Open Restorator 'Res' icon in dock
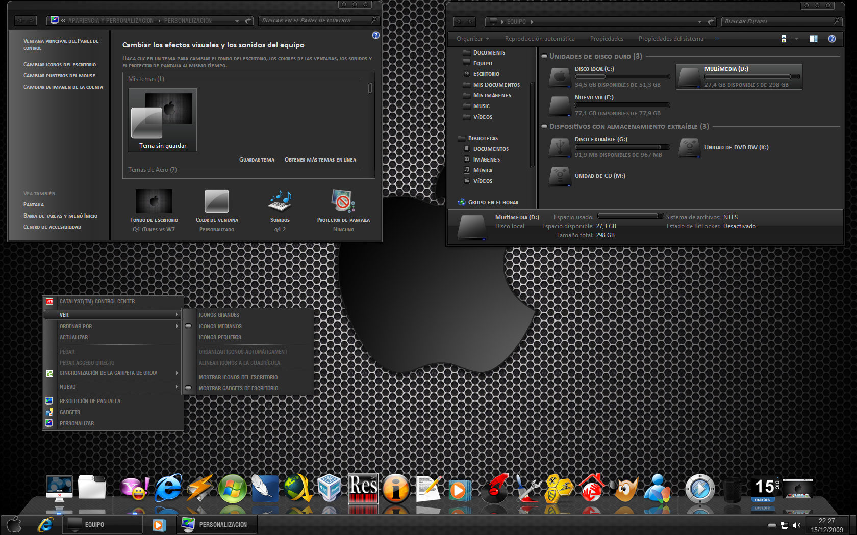The height and width of the screenshot is (535, 857). [x=363, y=488]
